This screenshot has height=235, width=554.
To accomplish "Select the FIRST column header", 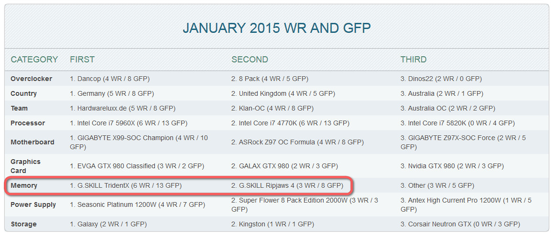I will [82, 60].
